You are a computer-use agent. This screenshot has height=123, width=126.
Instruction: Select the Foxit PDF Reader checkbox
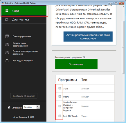(60, 116)
